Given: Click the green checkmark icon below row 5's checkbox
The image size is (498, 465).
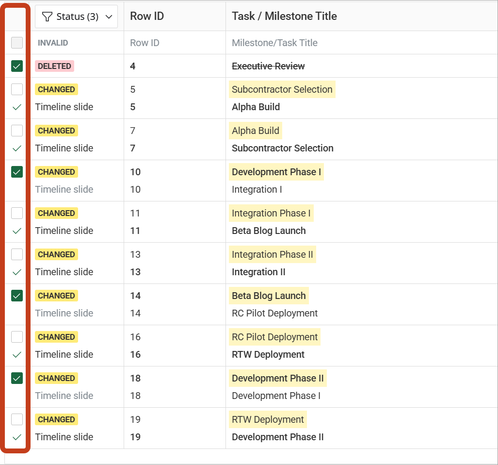Looking at the screenshot, I should pyautogui.click(x=16, y=107).
